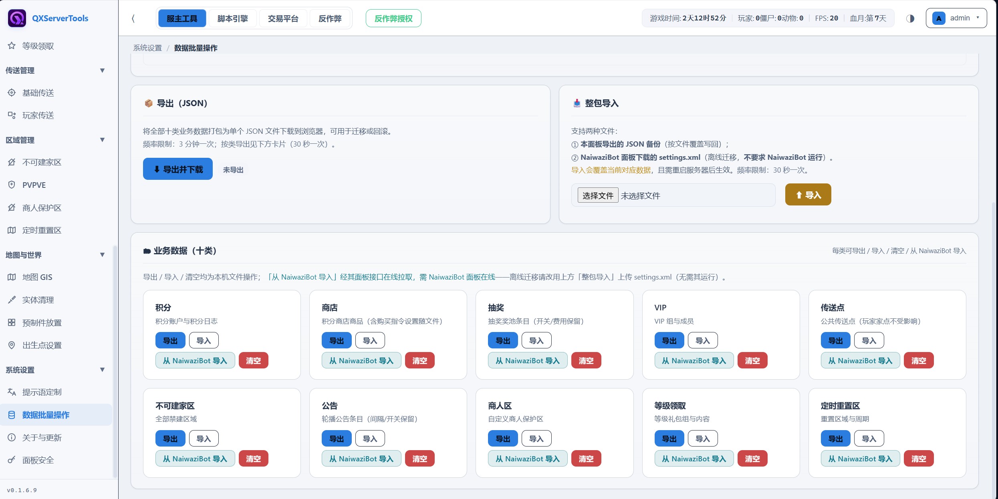Open 关于与更新 info icon
The width and height of the screenshot is (998, 499).
click(x=12, y=437)
